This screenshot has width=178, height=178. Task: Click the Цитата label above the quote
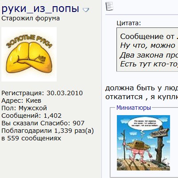coord(129,23)
